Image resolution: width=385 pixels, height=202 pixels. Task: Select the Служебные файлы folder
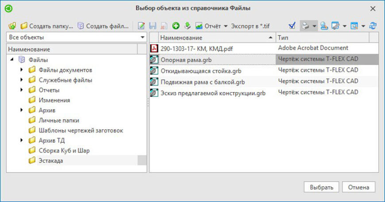(x=65, y=80)
